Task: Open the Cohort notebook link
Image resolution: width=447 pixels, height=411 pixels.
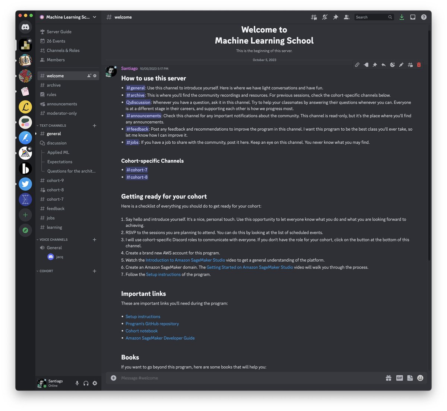Action: 142,331
